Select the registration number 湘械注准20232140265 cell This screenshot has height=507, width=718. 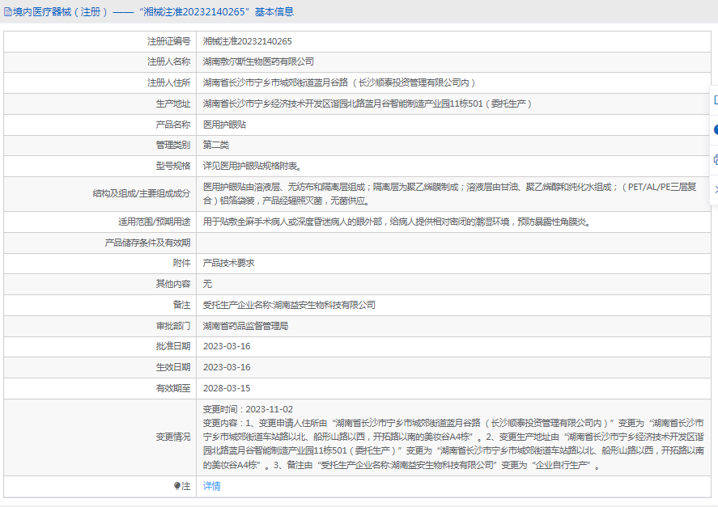coord(247,41)
